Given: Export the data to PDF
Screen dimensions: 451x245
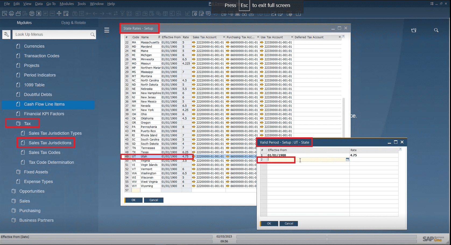Looking at the screenshot, I should 52,13.
